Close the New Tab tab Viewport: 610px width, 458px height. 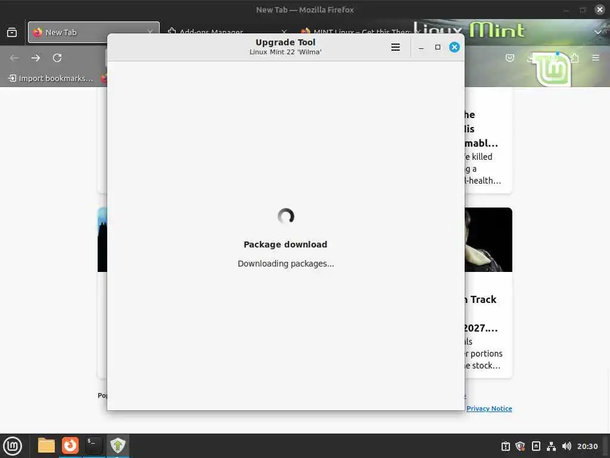tap(150, 32)
